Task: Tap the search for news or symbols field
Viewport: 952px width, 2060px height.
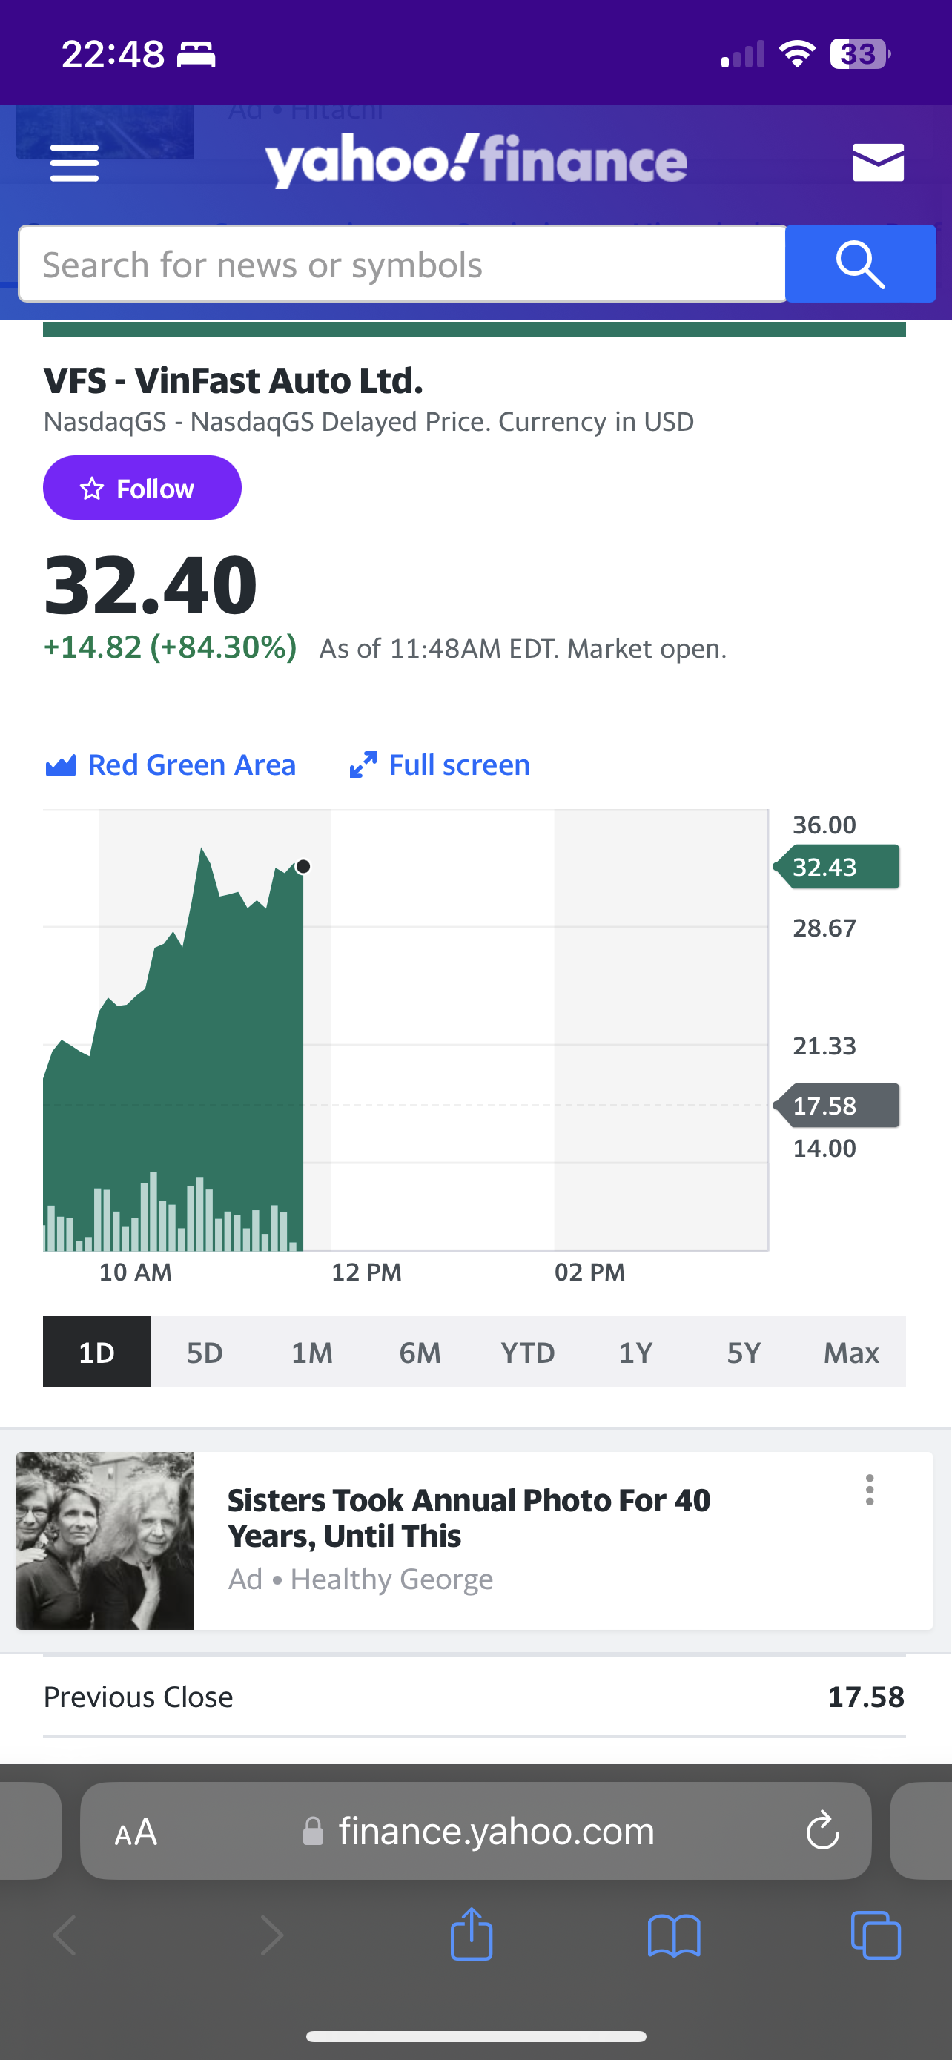Action: click(x=402, y=264)
